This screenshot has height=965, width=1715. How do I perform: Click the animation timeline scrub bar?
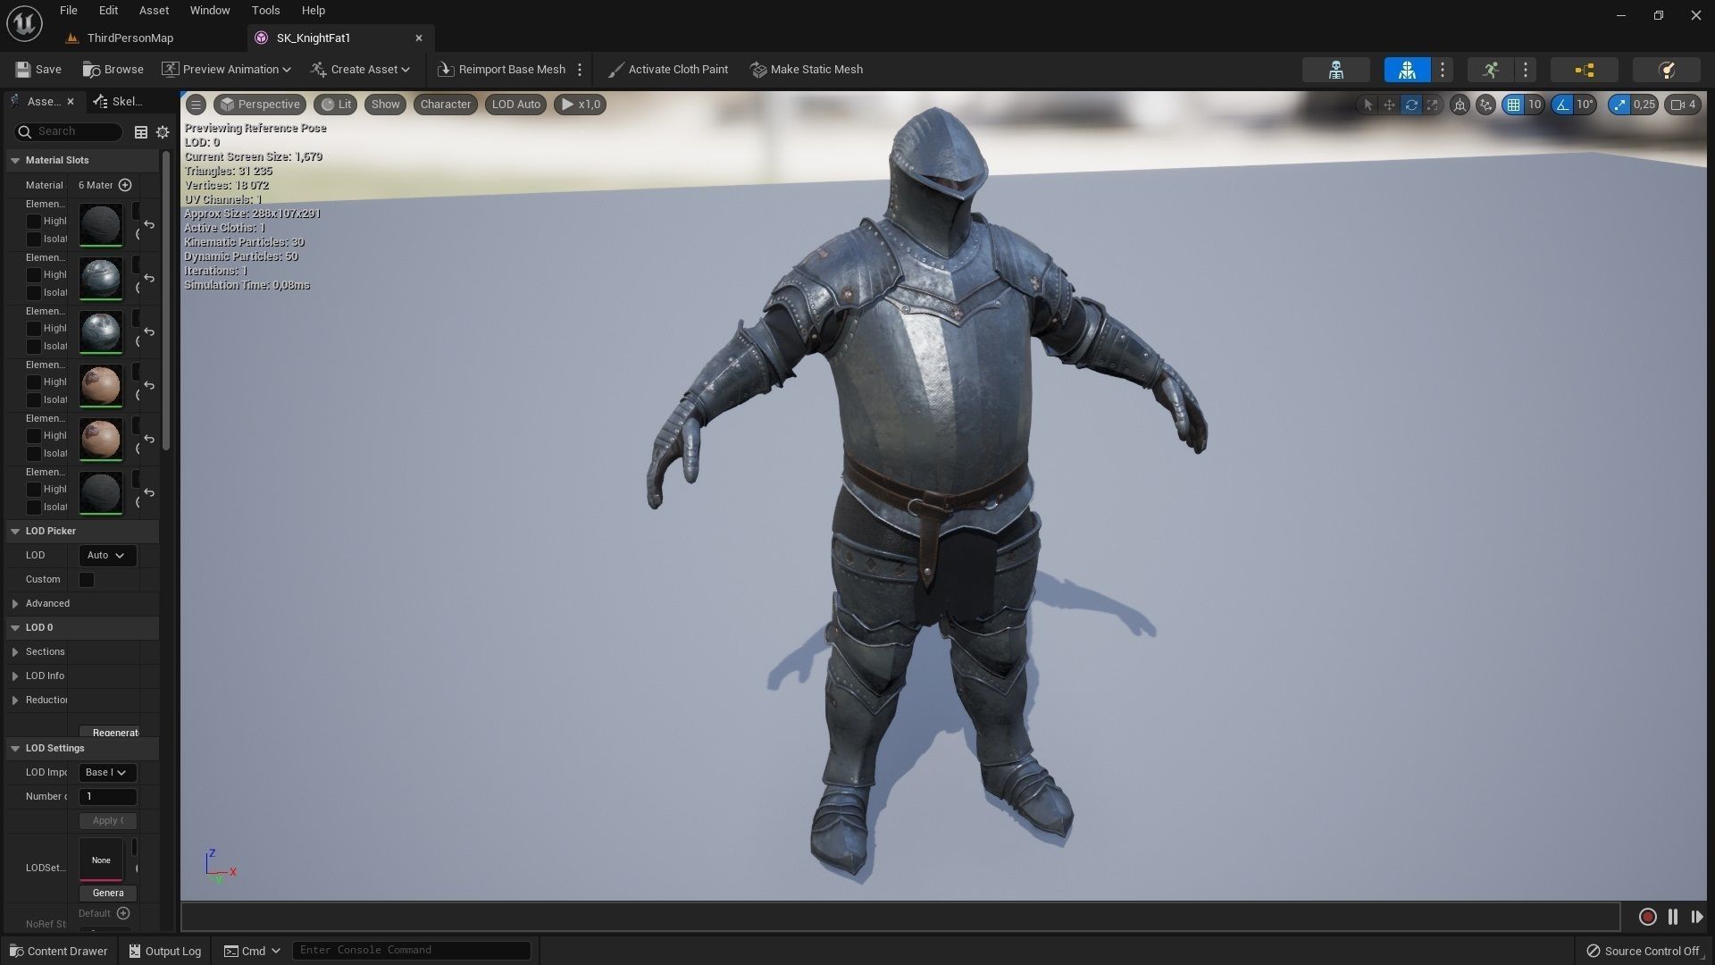click(x=900, y=917)
